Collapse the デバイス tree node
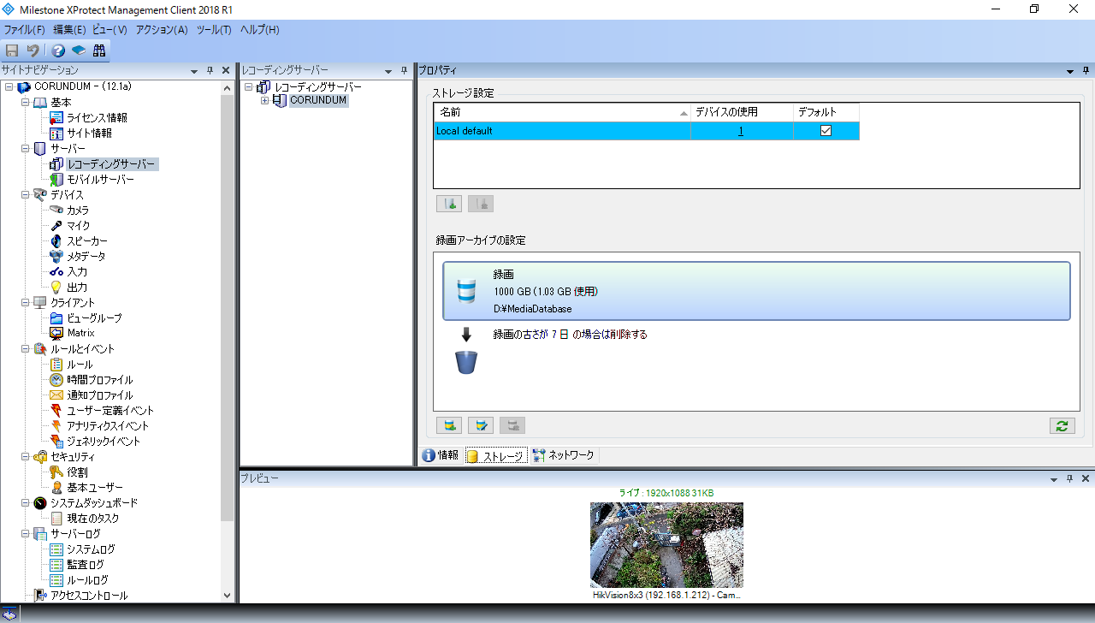1095x623 pixels. pos(26,195)
